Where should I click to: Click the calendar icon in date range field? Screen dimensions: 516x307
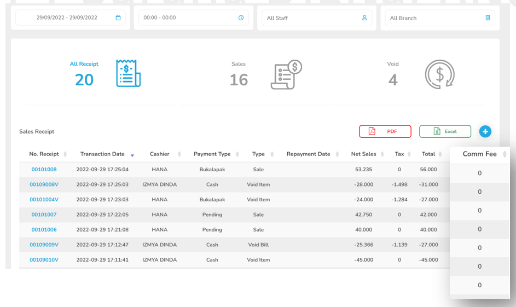pyautogui.click(x=118, y=18)
